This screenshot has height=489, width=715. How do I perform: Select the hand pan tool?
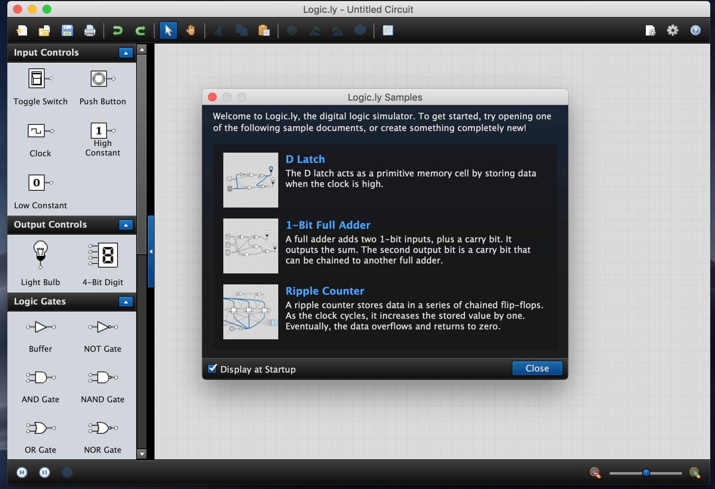point(190,30)
